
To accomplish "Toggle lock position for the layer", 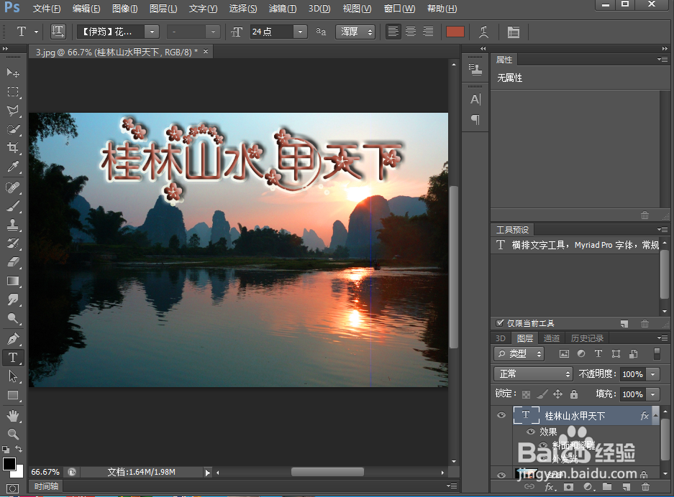I will [x=557, y=394].
